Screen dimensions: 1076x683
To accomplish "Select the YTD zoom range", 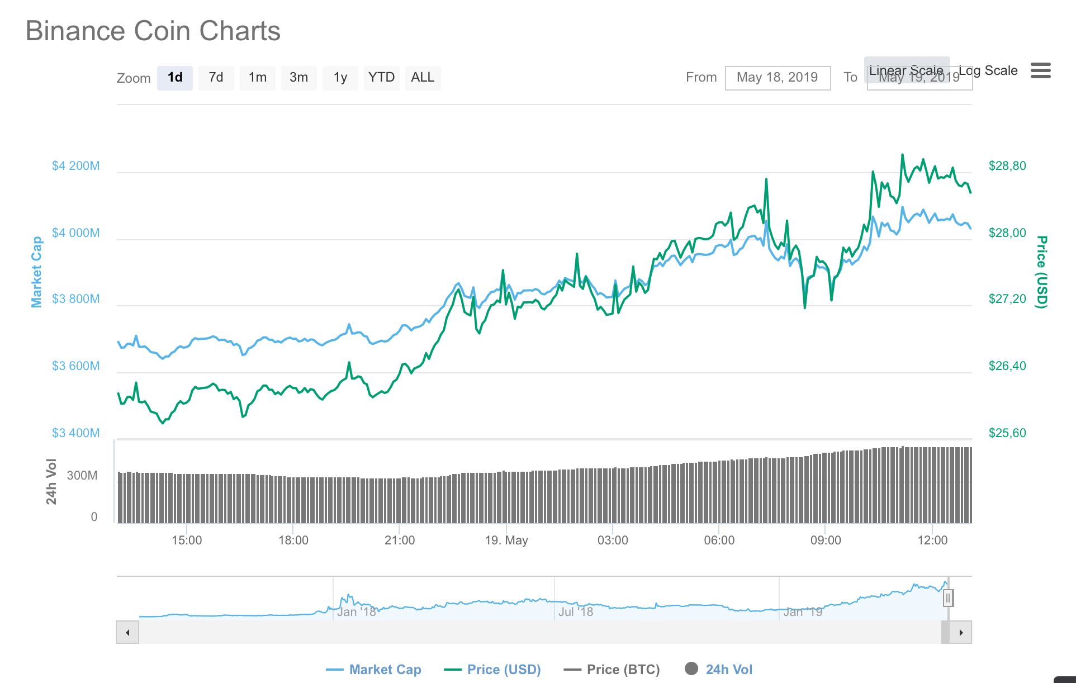I will point(382,78).
